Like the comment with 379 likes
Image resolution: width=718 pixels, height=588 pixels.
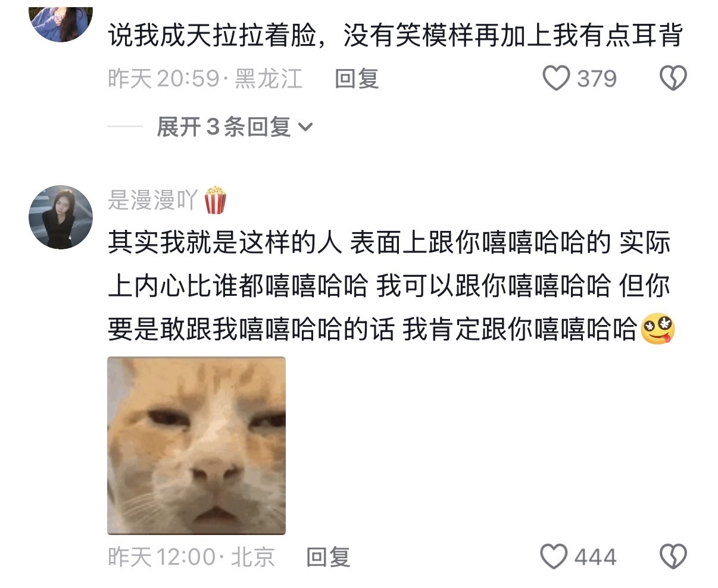[556, 78]
